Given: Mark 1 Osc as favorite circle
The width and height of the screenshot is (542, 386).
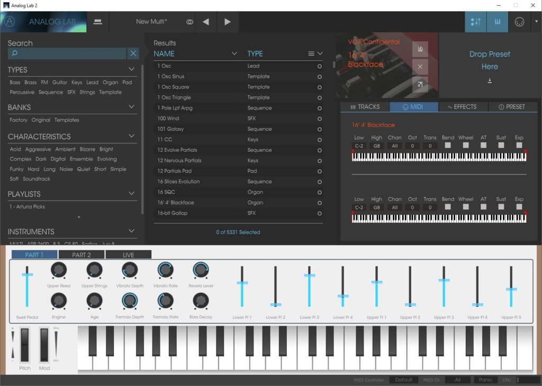Looking at the screenshot, I should 319,66.
